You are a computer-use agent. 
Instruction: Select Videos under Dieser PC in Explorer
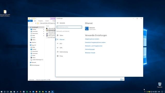tap(34, 58)
